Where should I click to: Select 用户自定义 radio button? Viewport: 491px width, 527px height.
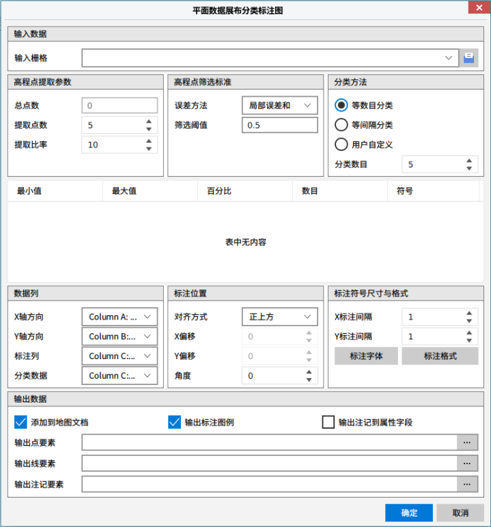tap(341, 144)
